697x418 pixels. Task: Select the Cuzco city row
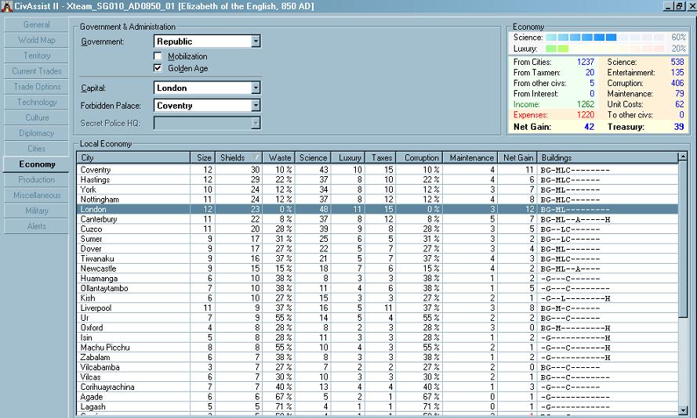[x=377, y=229]
